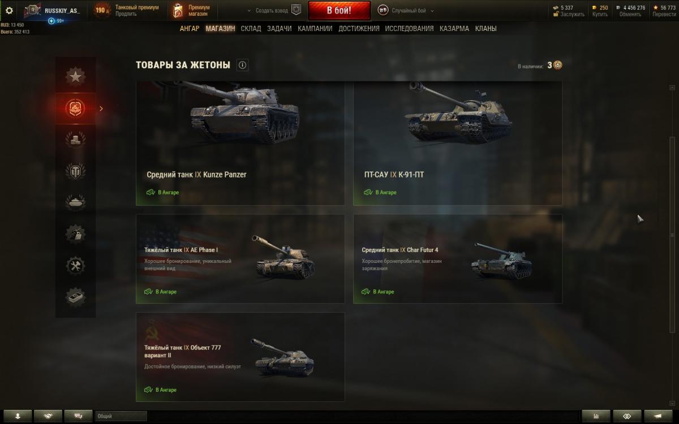679x424 pixels.
Task: Focus the Общий chat input field
Action: tap(121, 416)
